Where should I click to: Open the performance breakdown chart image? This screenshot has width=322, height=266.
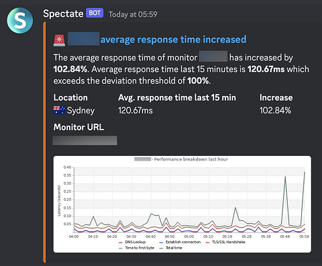point(182,204)
